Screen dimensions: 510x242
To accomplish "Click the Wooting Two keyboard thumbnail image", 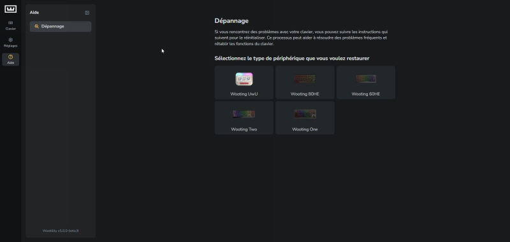I will pos(244,114).
